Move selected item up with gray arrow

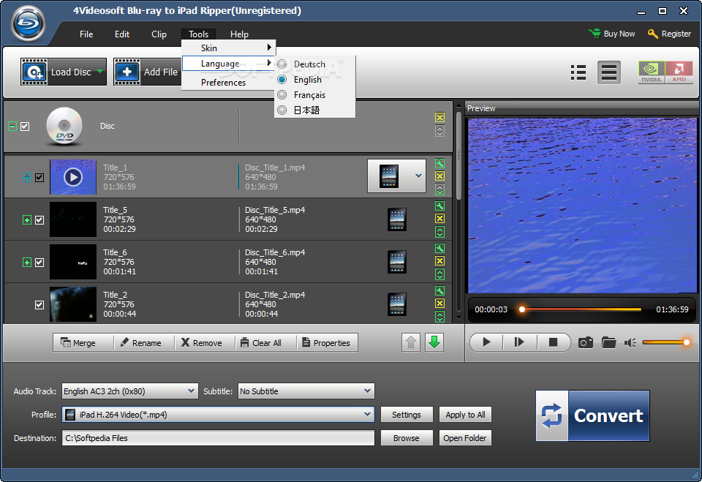pos(411,343)
